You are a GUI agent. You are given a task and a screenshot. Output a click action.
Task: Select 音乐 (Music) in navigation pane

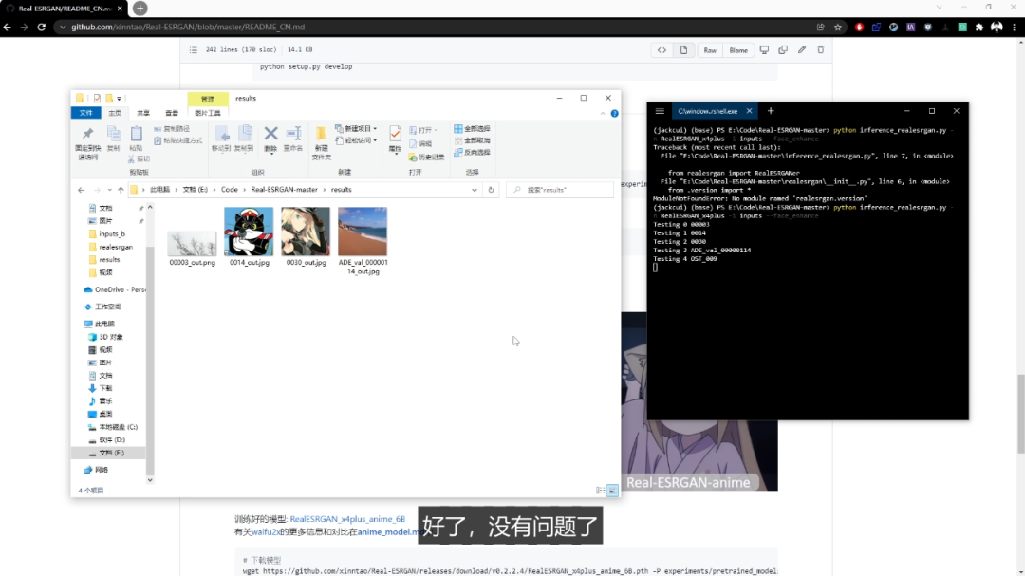[x=100, y=401]
